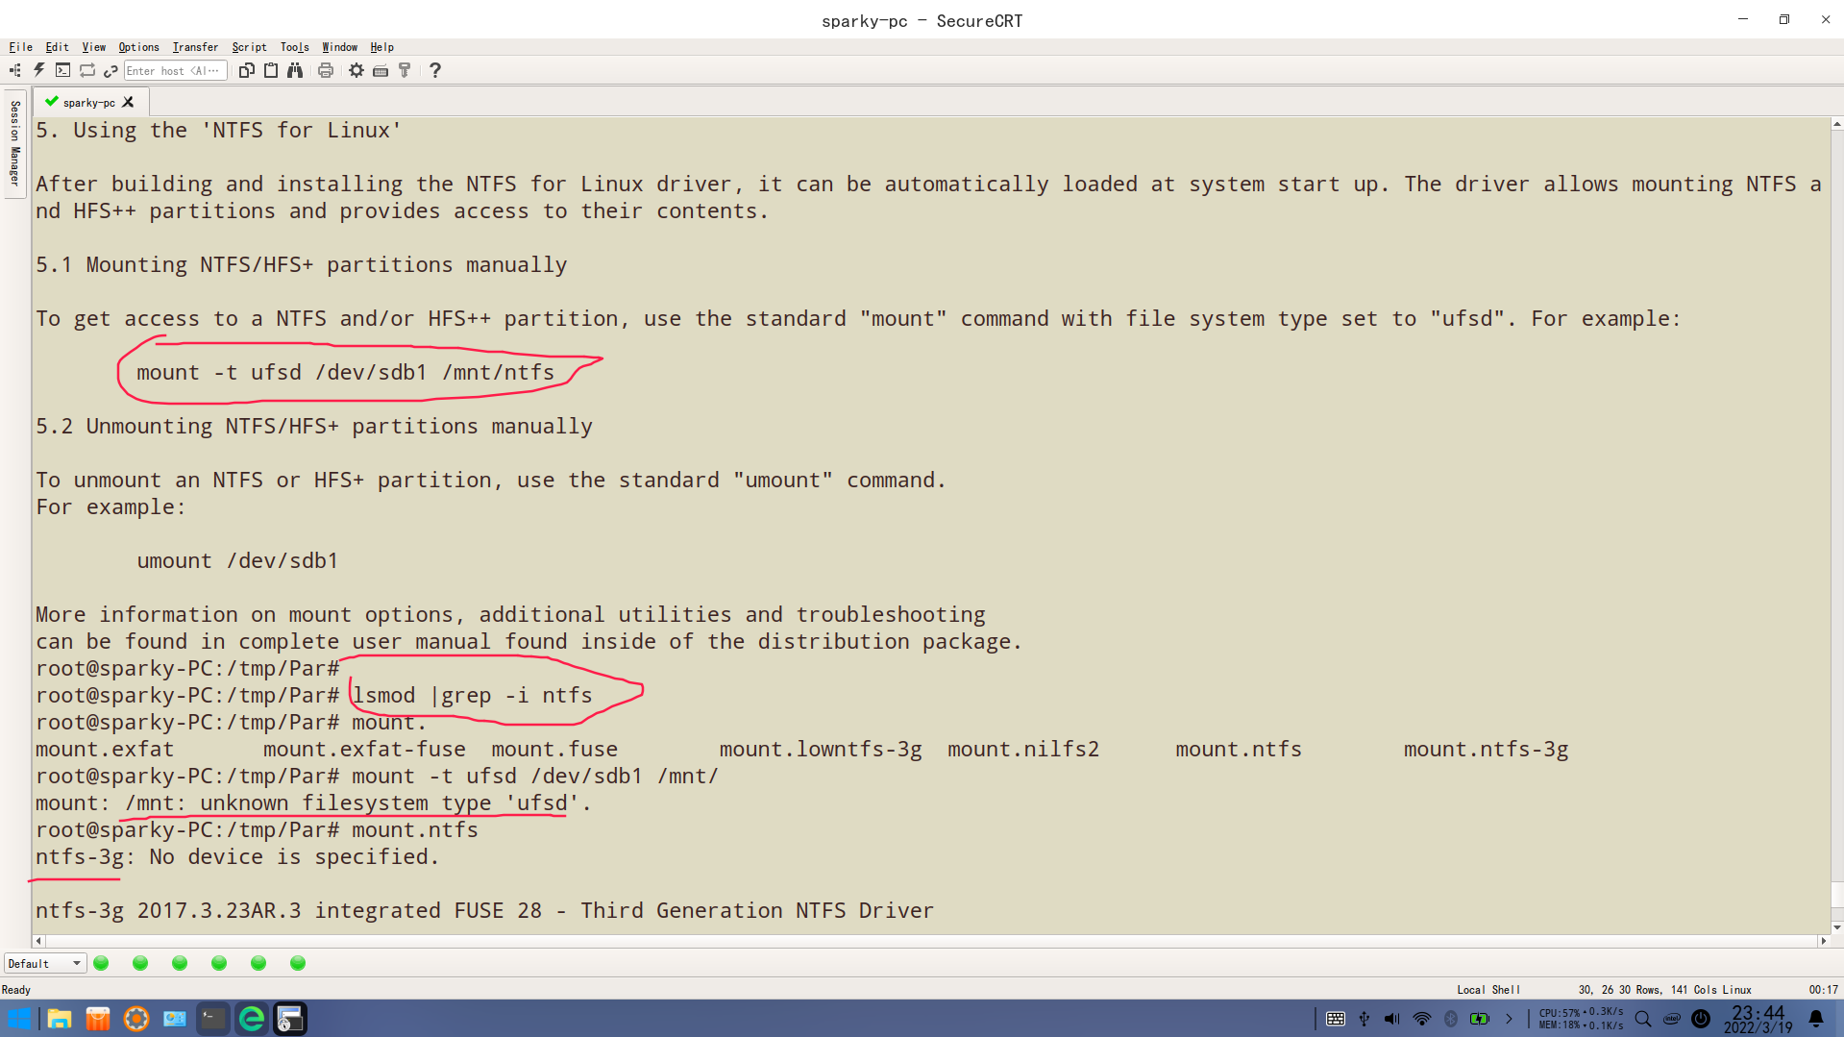Click the third green button bar dot
Screen dimensions: 1844x1037
pyautogui.click(x=180, y=963)
